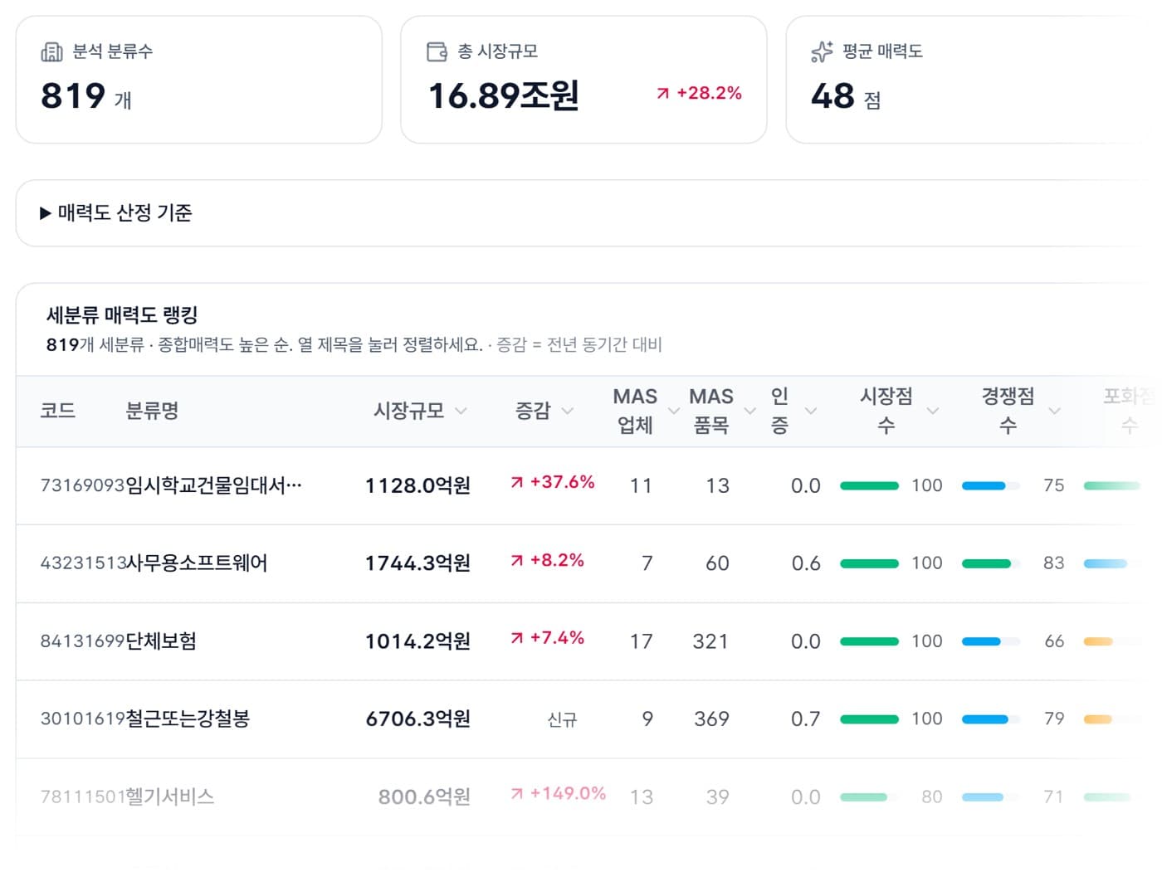Click the trend arrow next to +149.0%
The height and width of the screenshot is (872, 1162).
(517, 793)
